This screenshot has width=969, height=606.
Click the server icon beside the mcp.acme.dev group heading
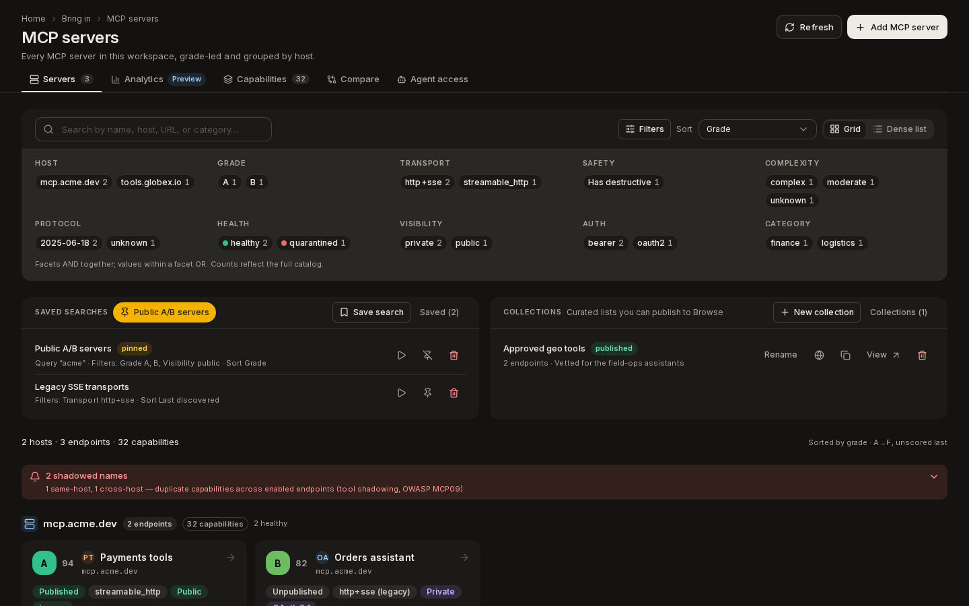tap(30, 524)
